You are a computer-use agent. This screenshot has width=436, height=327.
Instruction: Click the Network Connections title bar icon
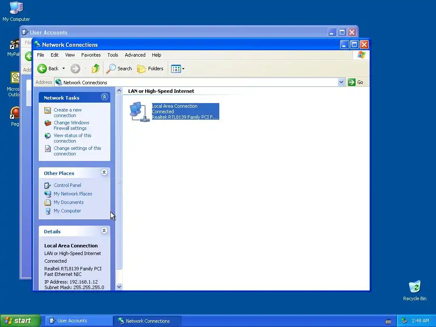coord(37,44)
